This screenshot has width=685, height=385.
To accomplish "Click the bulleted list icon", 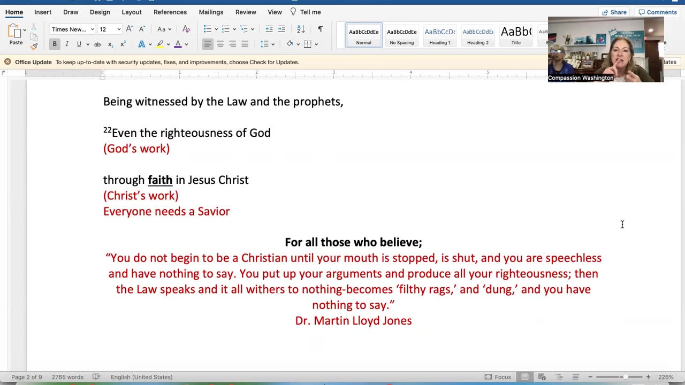I will (208, 29).
